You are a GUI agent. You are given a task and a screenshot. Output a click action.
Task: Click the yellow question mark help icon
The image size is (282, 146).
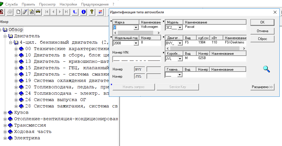(92, 12)
